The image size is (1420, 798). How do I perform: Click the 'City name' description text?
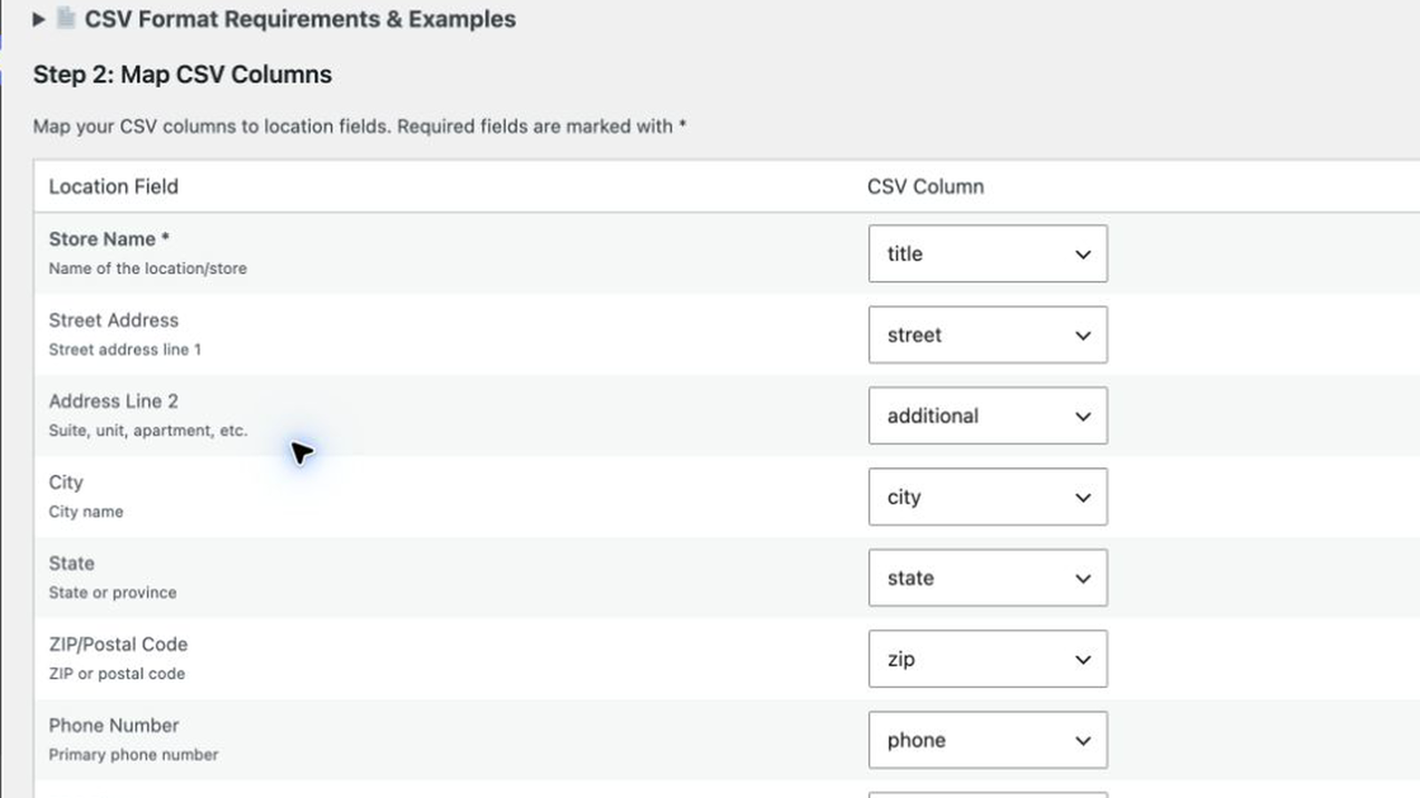86,512
